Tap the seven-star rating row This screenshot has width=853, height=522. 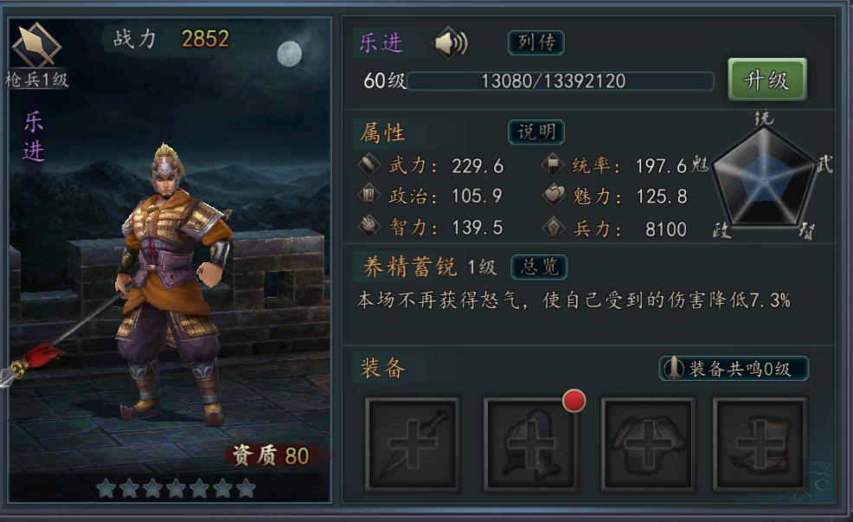point(176,489)
